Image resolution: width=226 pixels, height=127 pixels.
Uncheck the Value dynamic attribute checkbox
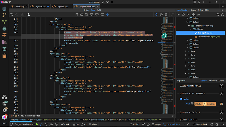[x=181, y=99]
